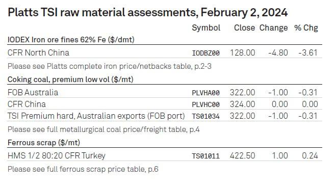The width and height of the screenshot is (336, 186).
Task: Select the % Chg column header
Action: tap(306, 28)
